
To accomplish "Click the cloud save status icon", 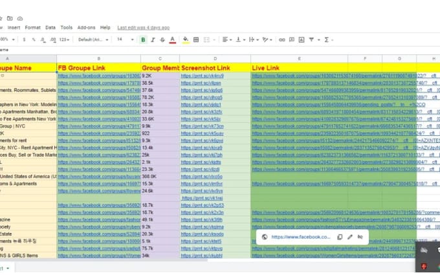I will [x=20, y=19].
